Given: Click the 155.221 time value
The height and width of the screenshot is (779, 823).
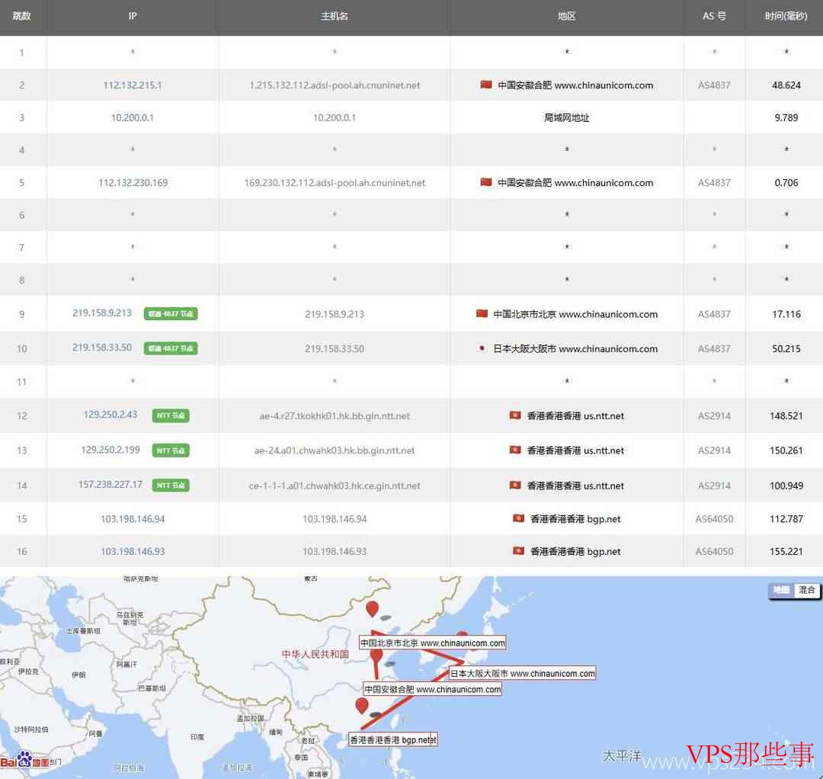Looking at the screenshot, I should (786, 551).
